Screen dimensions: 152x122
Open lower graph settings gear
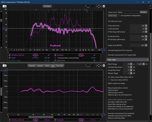coord(104,66)
